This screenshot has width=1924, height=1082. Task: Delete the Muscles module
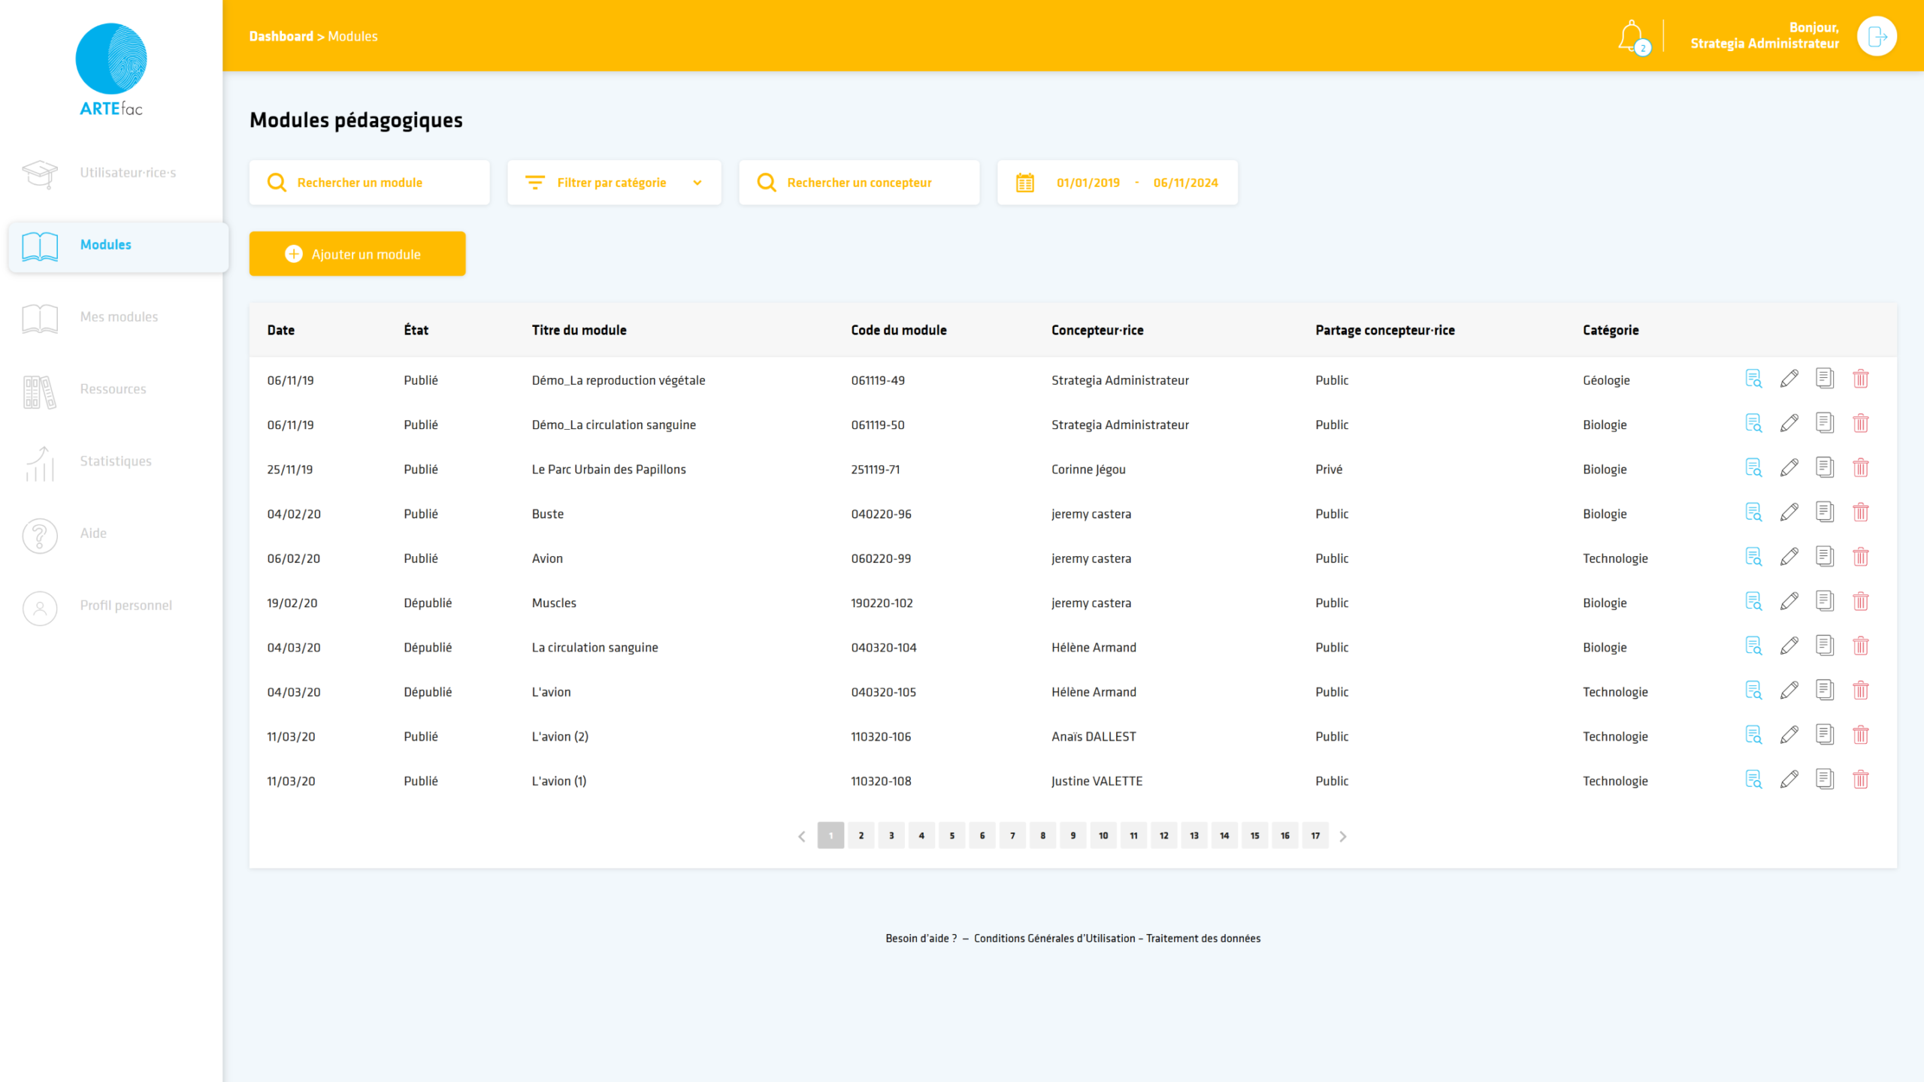click(x=1861, y=602)
